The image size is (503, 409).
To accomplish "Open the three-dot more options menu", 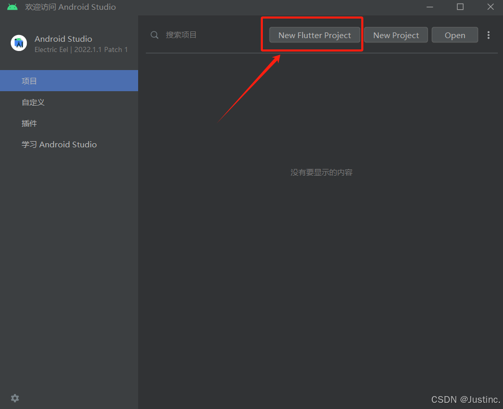I will pos(488,35).
